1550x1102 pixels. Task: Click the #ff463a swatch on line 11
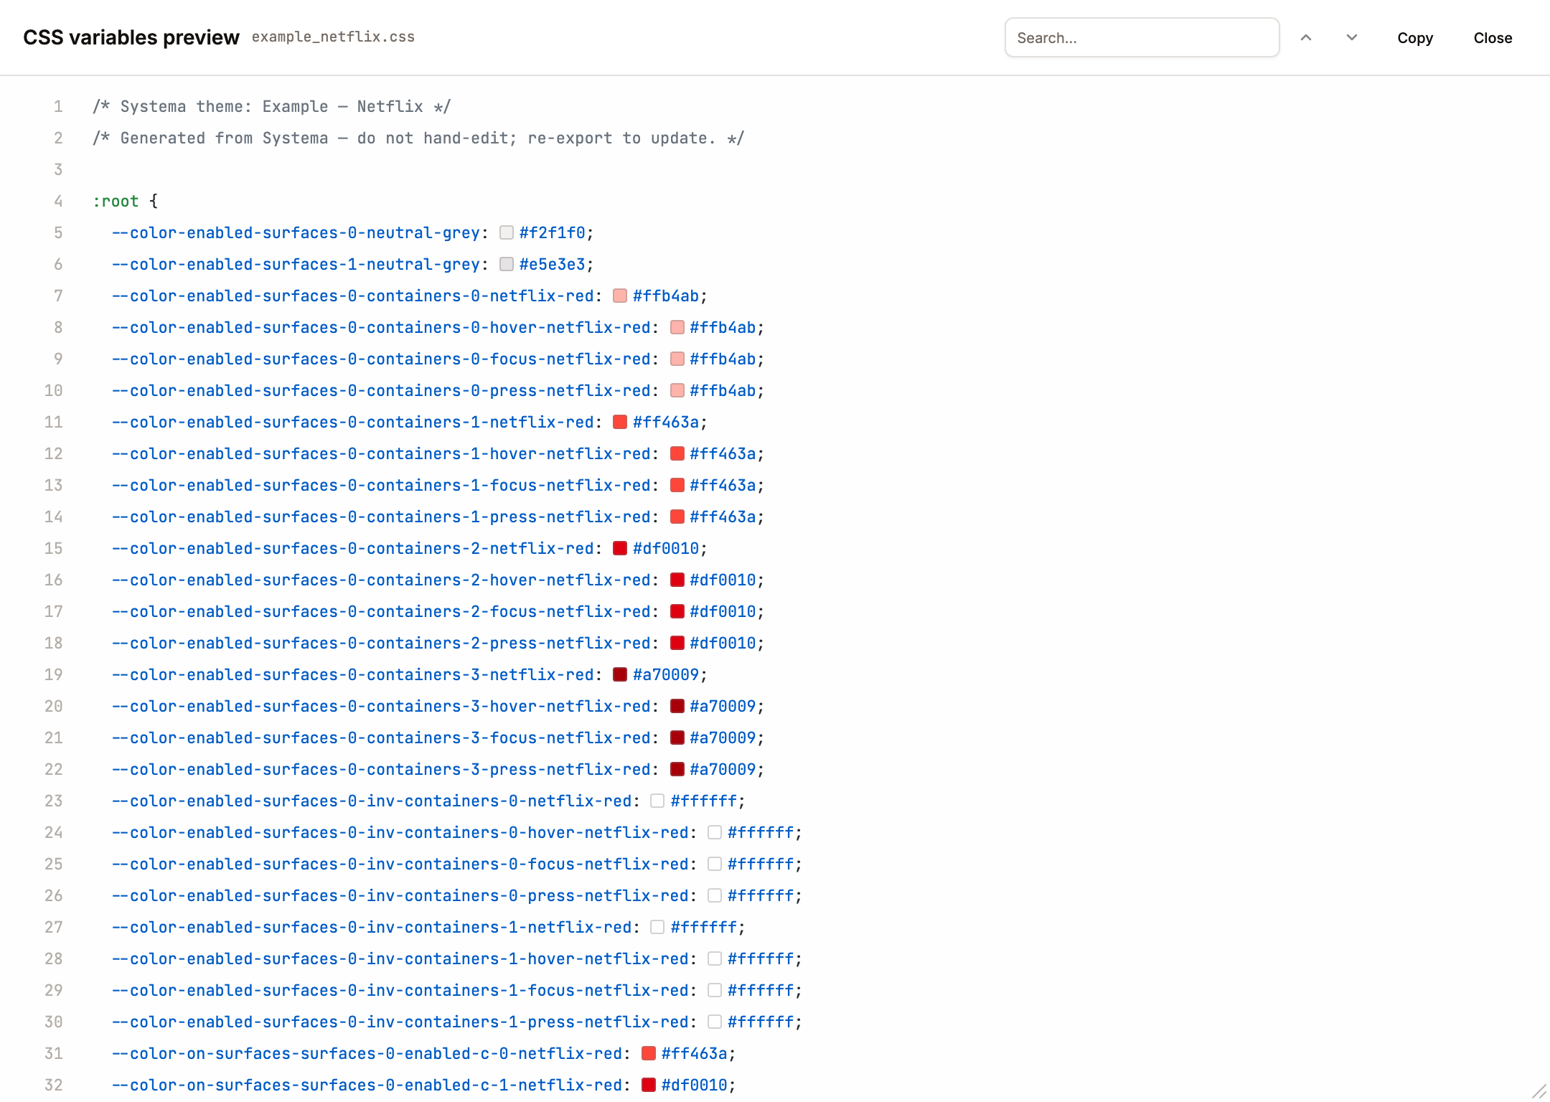coord(620,422)
